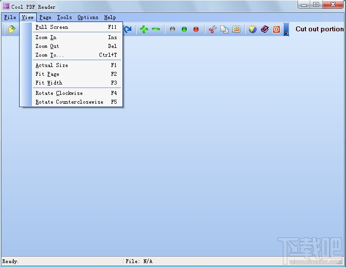Choose Zoom To... menu entry

(77, 55)
